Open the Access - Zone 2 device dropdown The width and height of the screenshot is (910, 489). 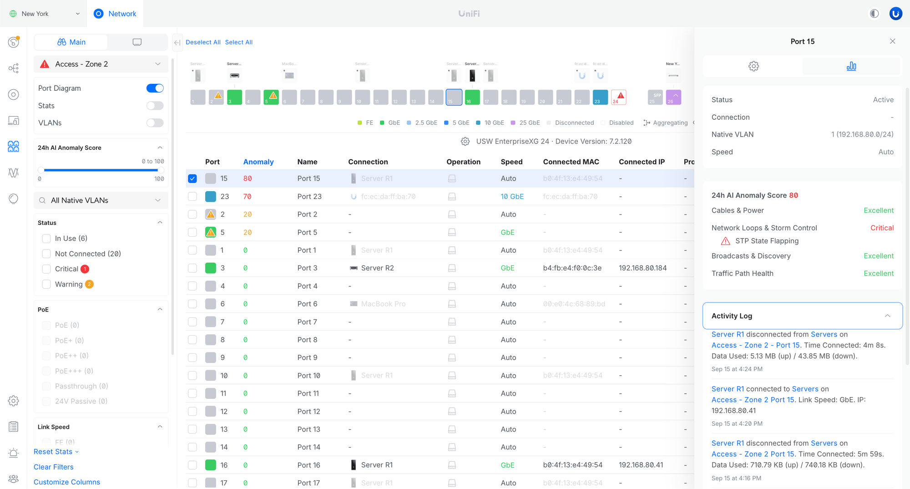[101, 64]
